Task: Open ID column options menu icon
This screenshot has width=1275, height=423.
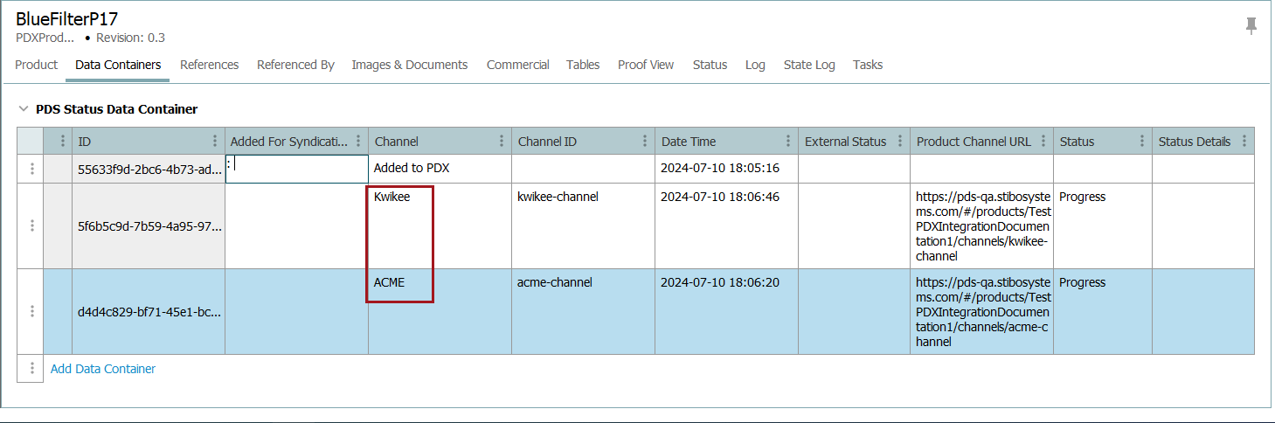Action: 215,142
